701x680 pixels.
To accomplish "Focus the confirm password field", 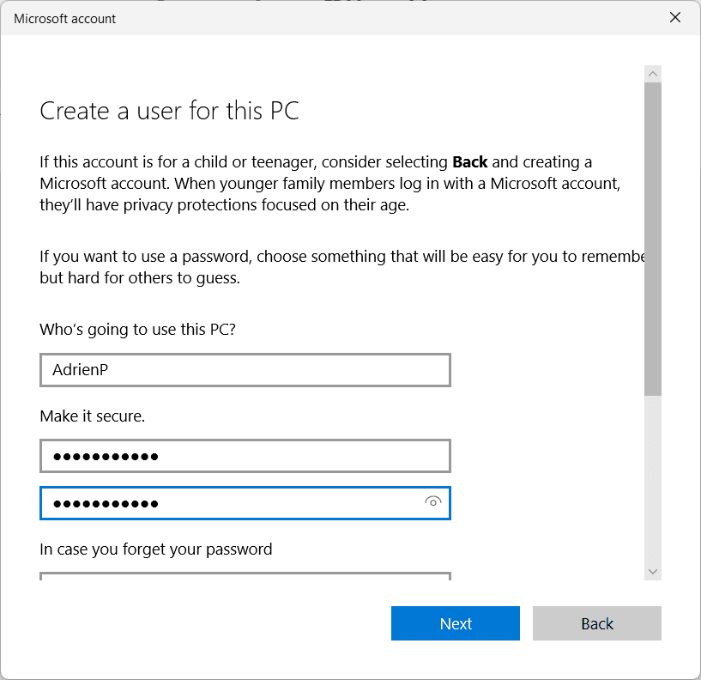I will [x=245, y=503].
